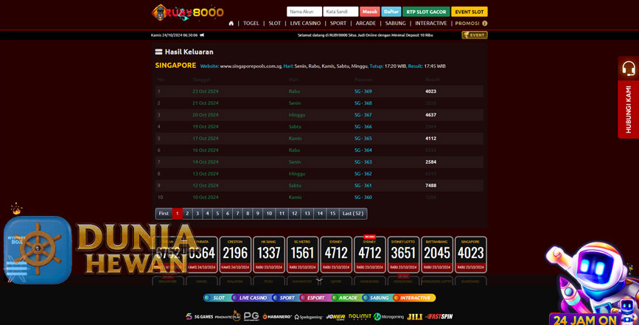Viewport: 639px width, 325px height.
Task: Open the SINGAPORE 4023 result card
Action: click(x=471, y=254)
